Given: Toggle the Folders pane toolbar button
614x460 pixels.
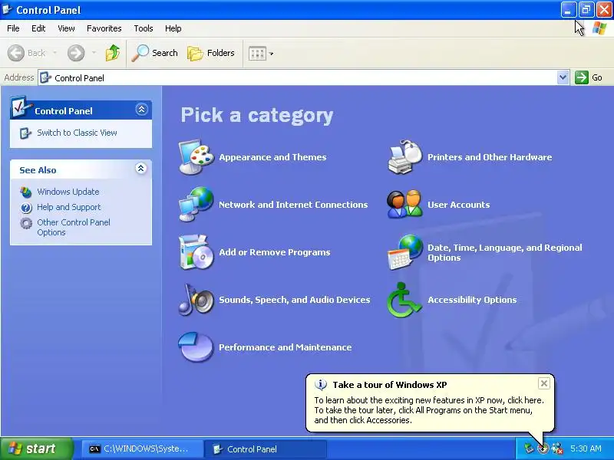Looking at the screenshot, I should (211, 53).
